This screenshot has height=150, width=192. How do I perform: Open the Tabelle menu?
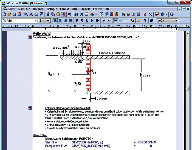click(x=86, y=9)
